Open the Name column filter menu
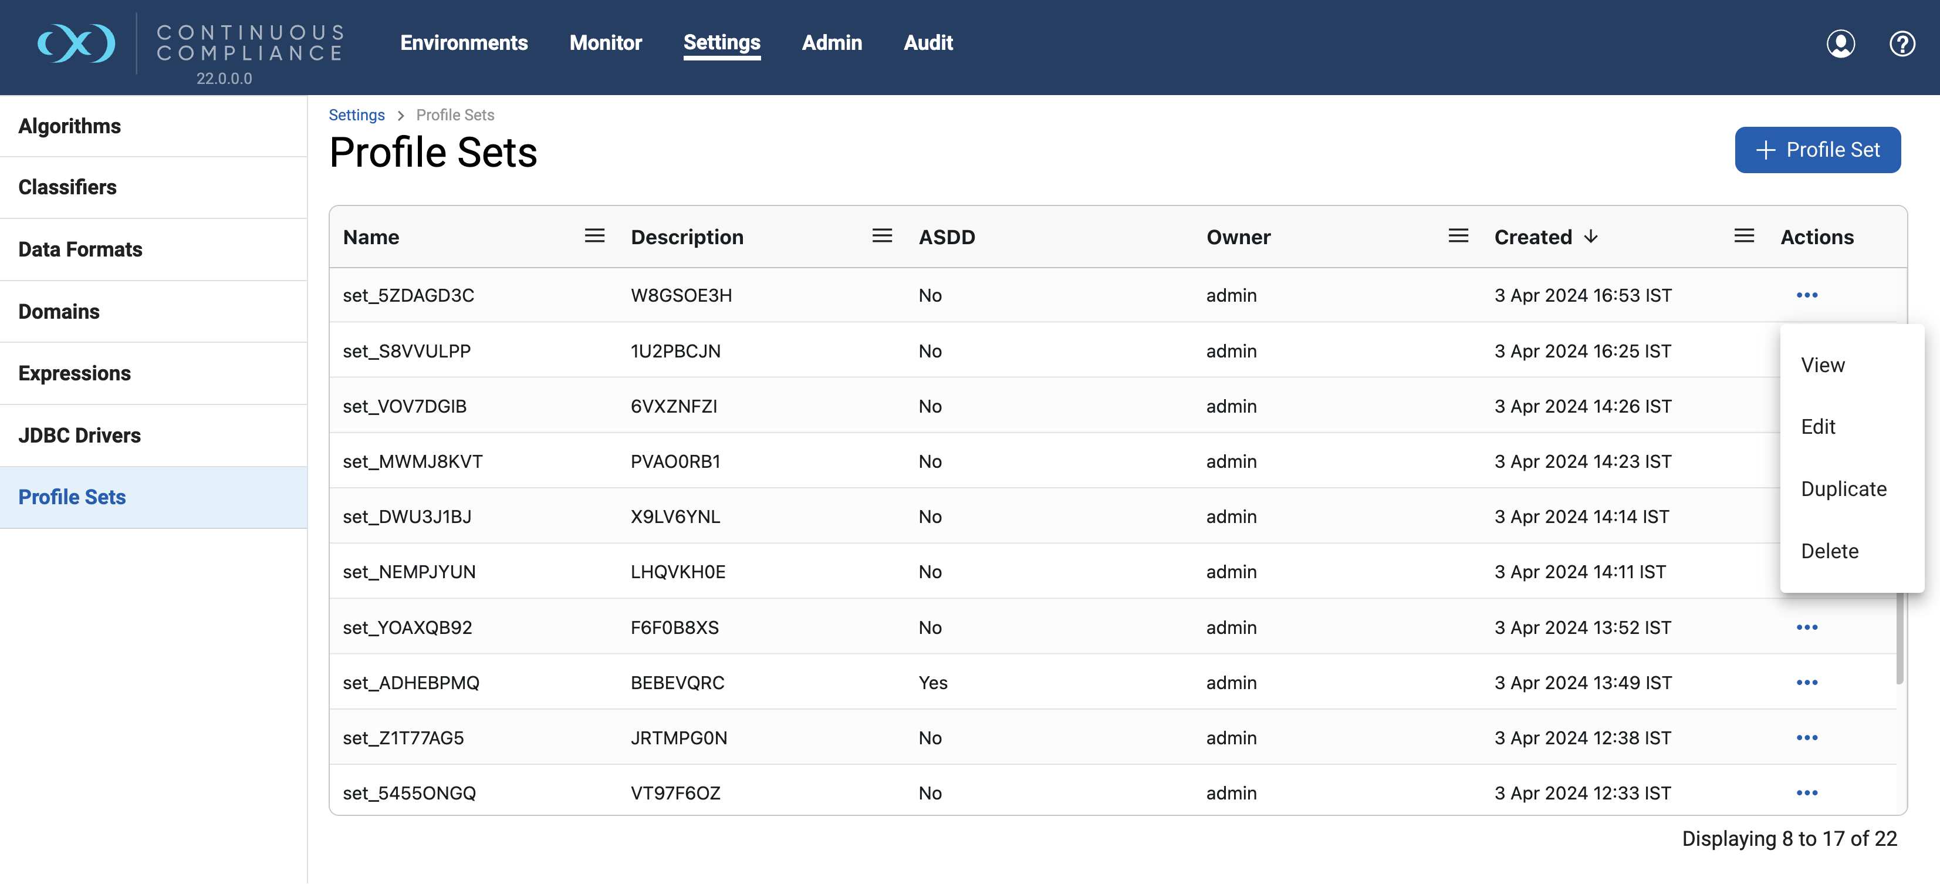This screenshot has width=1940, height=884. point(594,237)
